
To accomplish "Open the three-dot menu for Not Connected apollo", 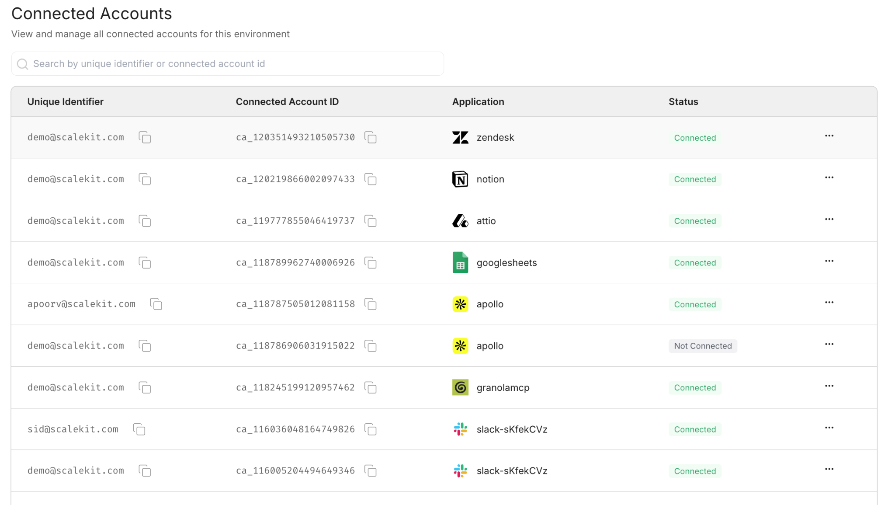I will [x=829, y=345].
